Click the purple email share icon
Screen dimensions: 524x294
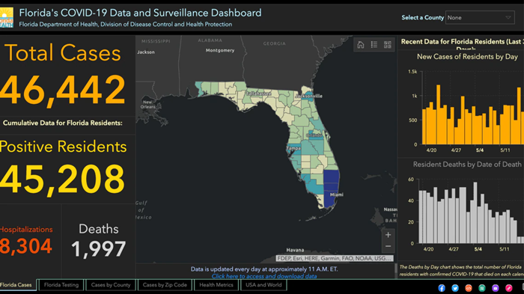(x=496, y=288)
